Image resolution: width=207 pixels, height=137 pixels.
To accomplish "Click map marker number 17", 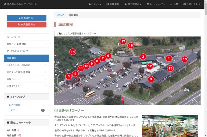I will (x=123, y=41).
